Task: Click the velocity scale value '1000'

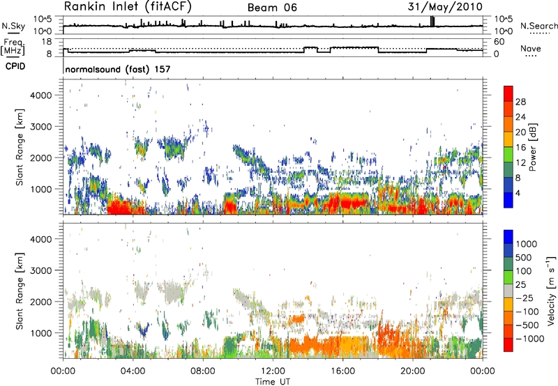Action: (x=527, y=244)
